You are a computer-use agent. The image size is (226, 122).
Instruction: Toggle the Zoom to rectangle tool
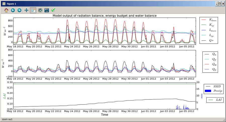(33, 10)
